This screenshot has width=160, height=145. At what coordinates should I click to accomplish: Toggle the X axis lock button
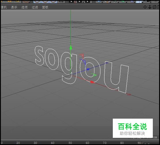click(37, 1)
